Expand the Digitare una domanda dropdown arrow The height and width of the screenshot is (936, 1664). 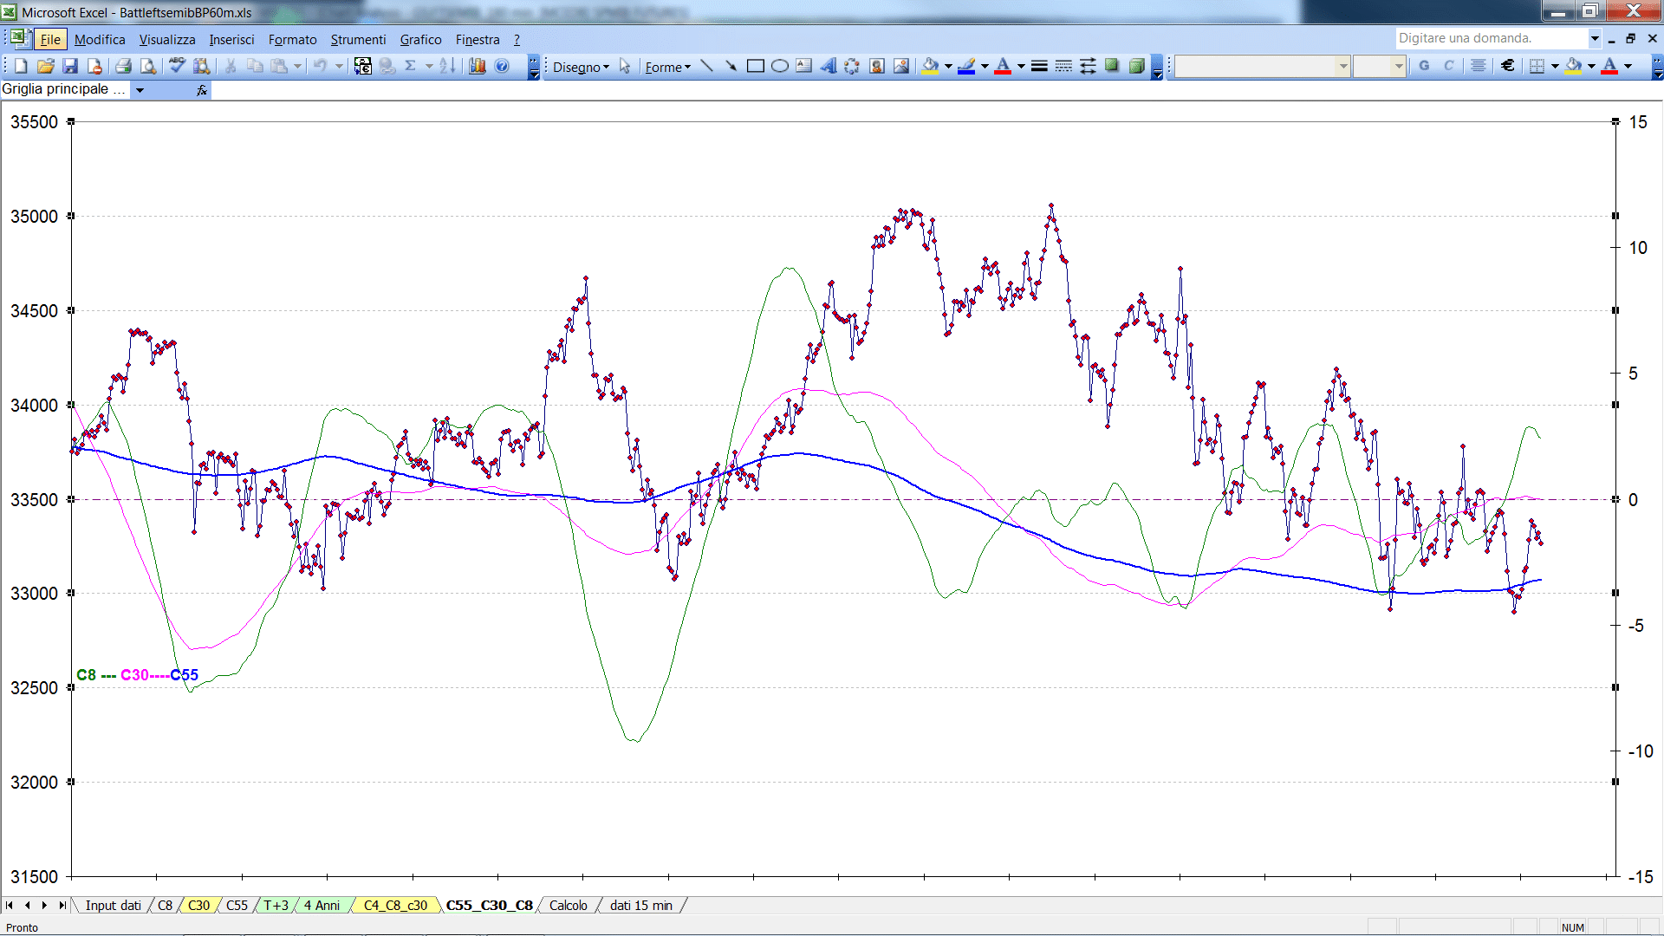click(x=1595, y=38)
